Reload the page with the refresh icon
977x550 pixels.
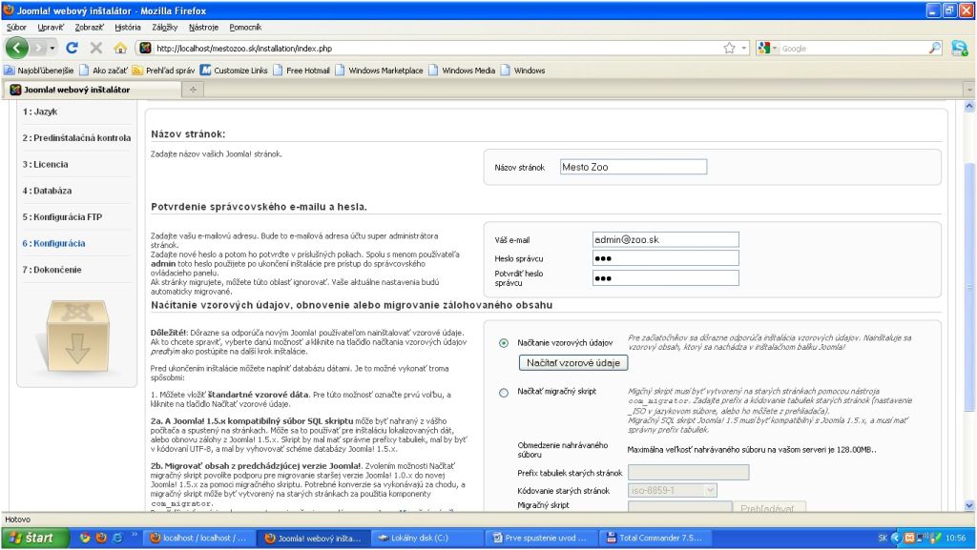[73, 48]
